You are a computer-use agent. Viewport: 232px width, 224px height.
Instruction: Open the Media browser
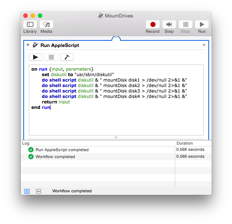pos(46,24)
